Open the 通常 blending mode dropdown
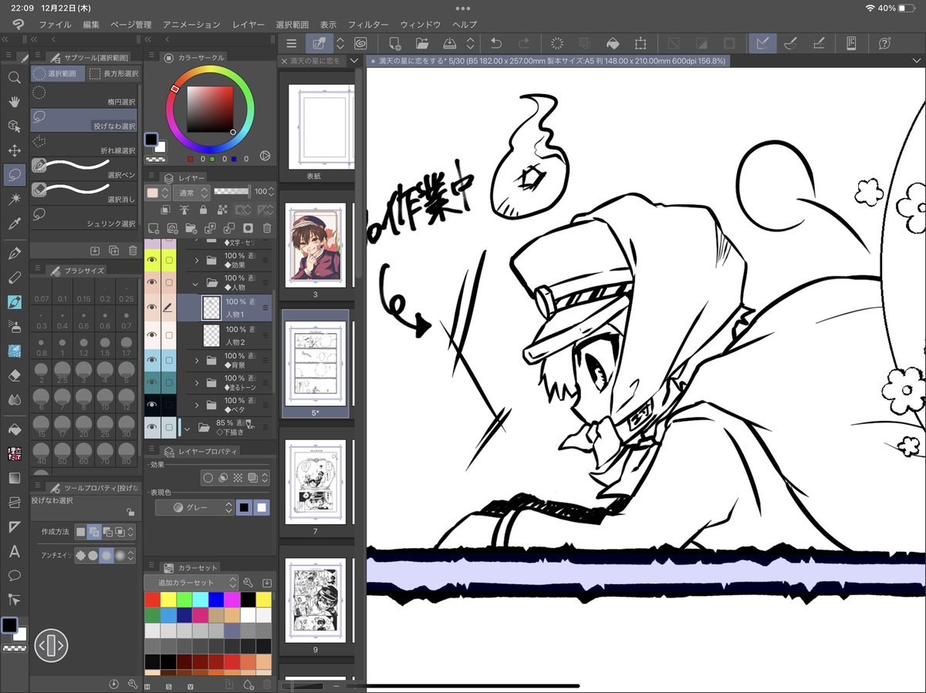The width and height of the screenshot is (926, 693). point(191,192)
